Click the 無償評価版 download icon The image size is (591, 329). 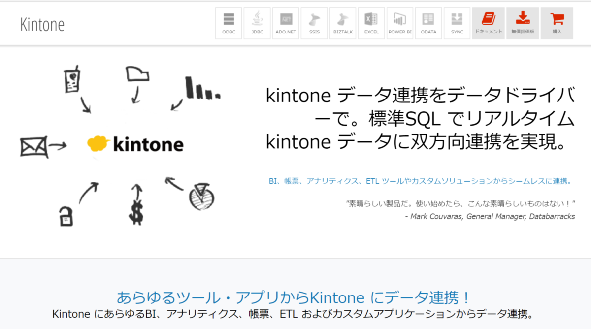tap(522, 23)
